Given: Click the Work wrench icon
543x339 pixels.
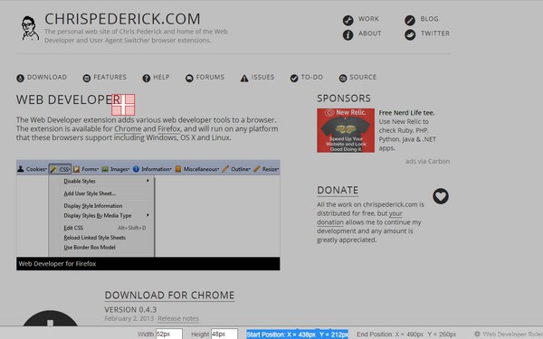Looking at the screenshot, I should 348,20.
